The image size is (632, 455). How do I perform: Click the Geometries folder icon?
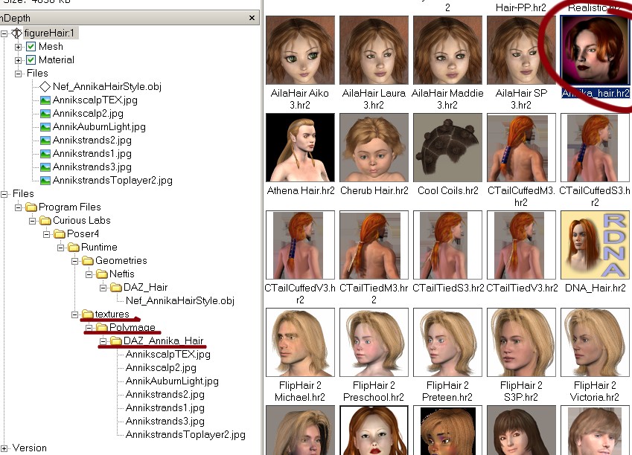coord(87,261)
